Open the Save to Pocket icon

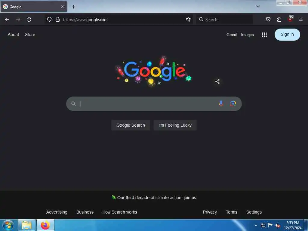click(268, 19)
